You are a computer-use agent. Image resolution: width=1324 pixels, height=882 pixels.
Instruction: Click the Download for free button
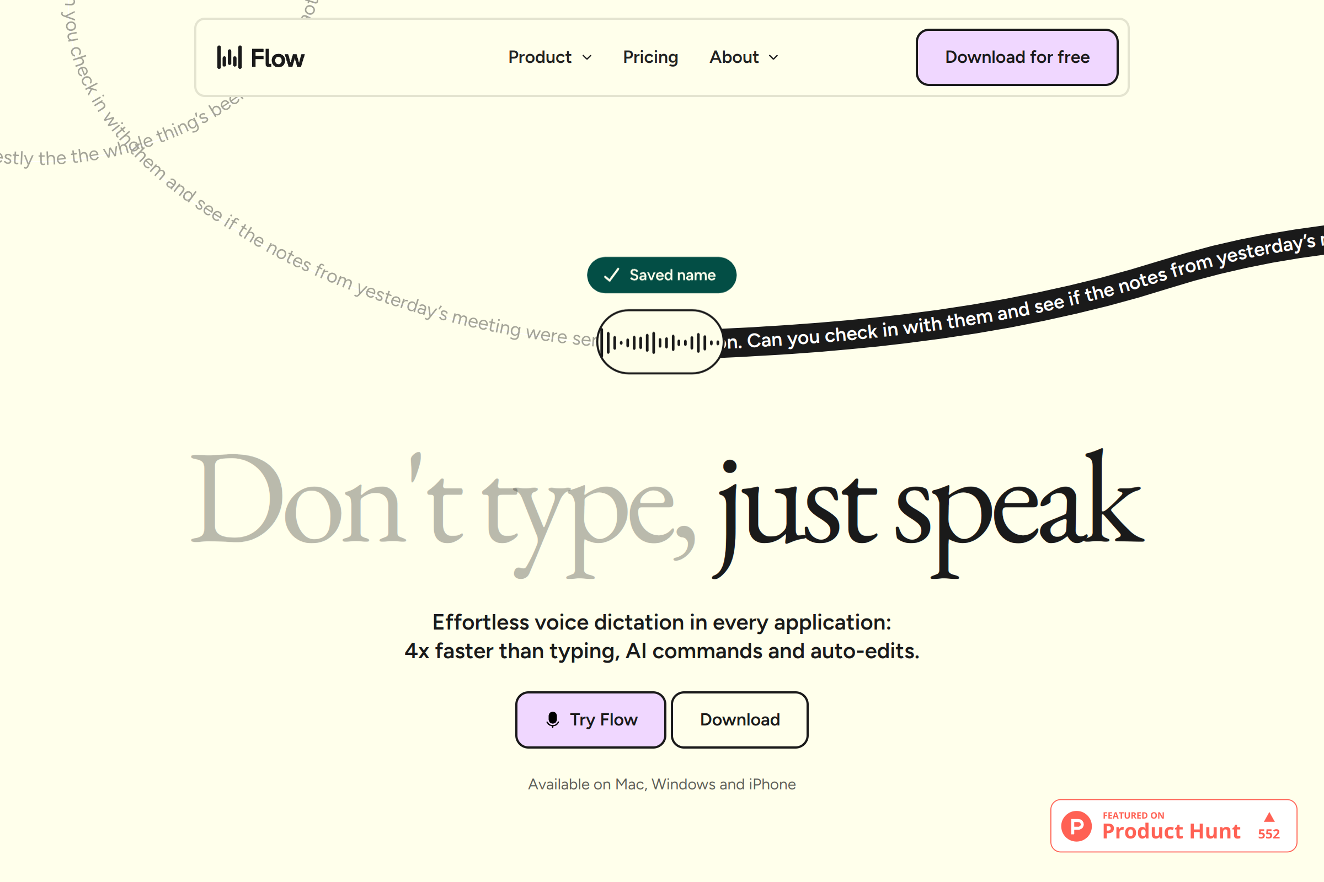(x=1017, y=57)
